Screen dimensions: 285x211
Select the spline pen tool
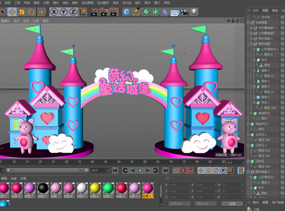point(136,12)
